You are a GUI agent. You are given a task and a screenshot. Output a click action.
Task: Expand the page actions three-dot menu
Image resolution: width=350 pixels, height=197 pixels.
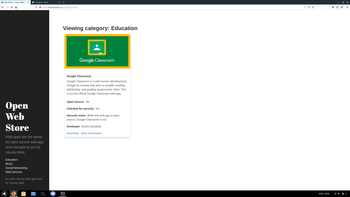305,7
